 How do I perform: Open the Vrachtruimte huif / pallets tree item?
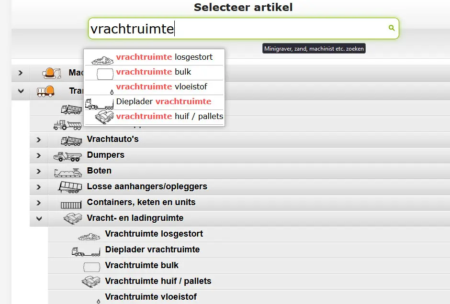[x=158, y=281]
